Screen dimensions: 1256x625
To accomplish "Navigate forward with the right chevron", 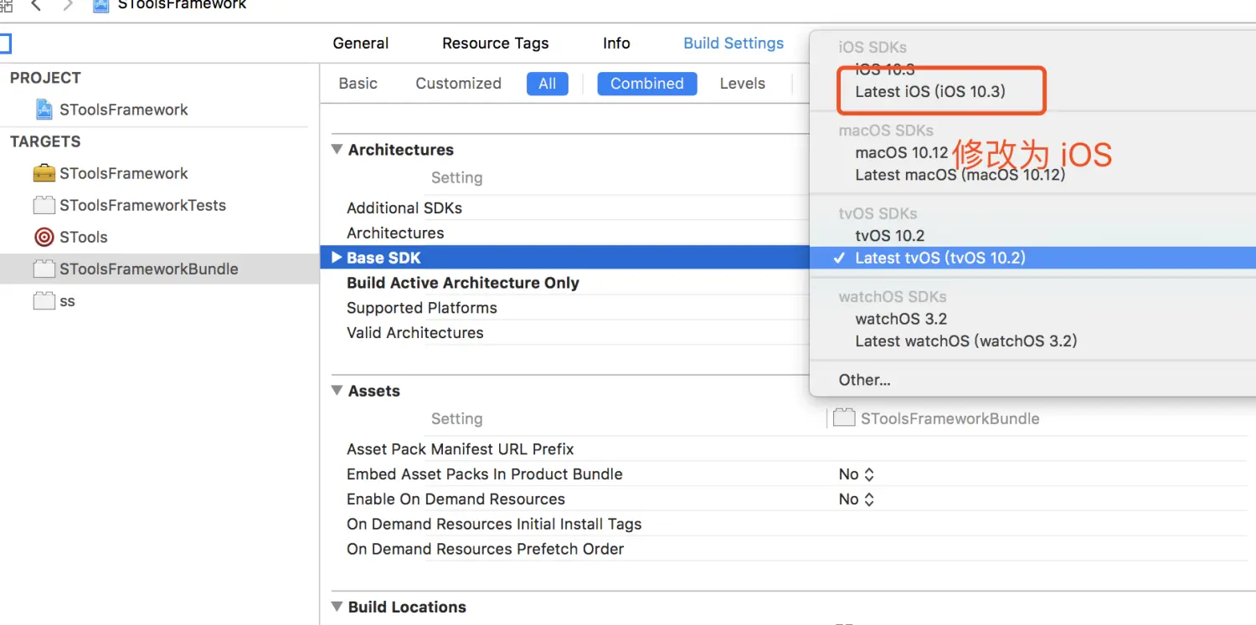I will click(69, 5).
